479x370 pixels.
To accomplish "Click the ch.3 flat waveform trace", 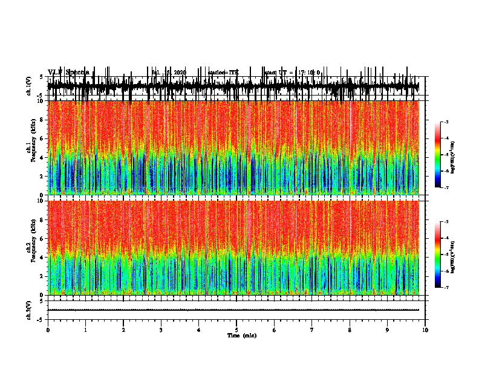I will [x=233, y=310].
